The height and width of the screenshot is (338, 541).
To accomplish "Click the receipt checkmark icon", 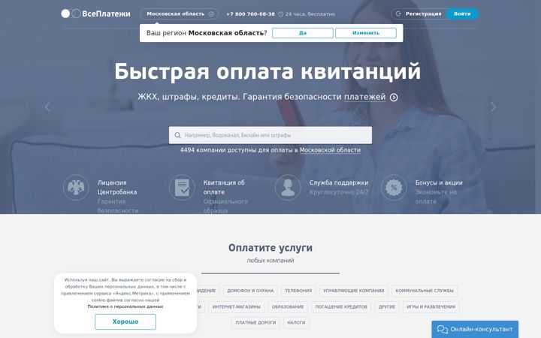I will point(182,188).
